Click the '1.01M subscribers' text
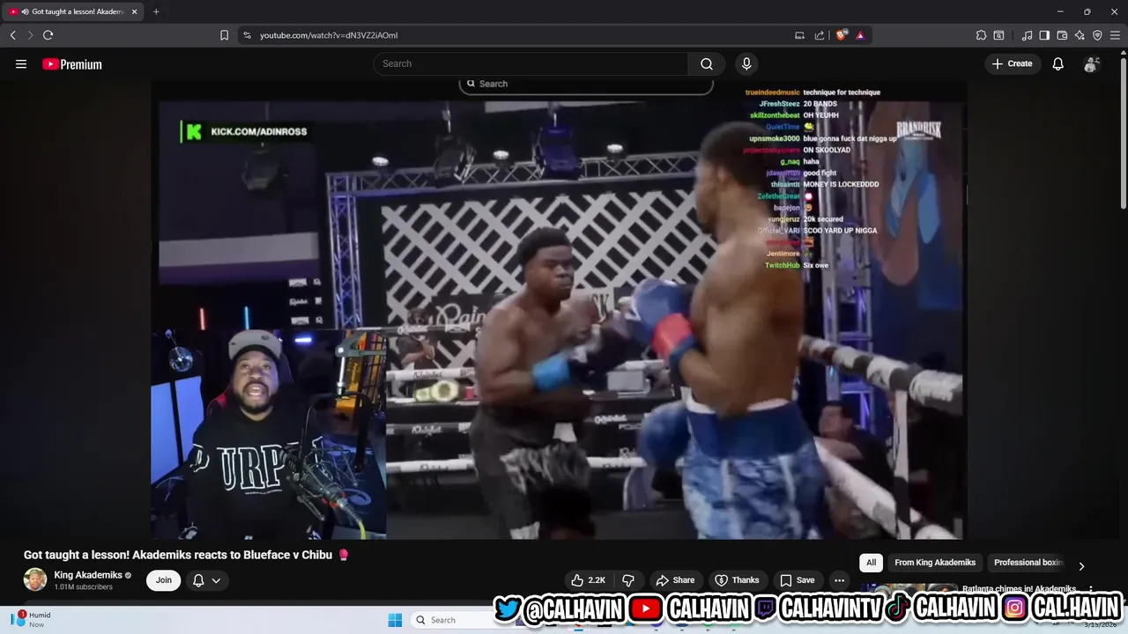This screenshot has height=634, width=1128. [x=83, y=587]
